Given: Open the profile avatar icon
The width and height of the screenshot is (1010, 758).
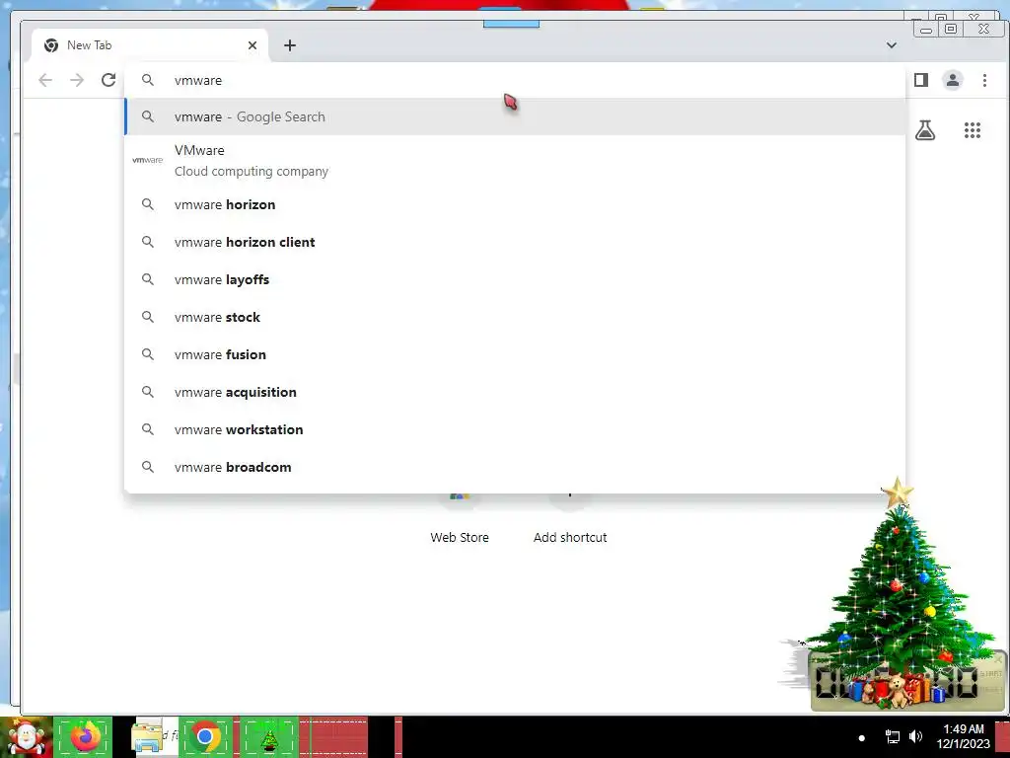Looking at the screenshot, I should pos(953,80).
